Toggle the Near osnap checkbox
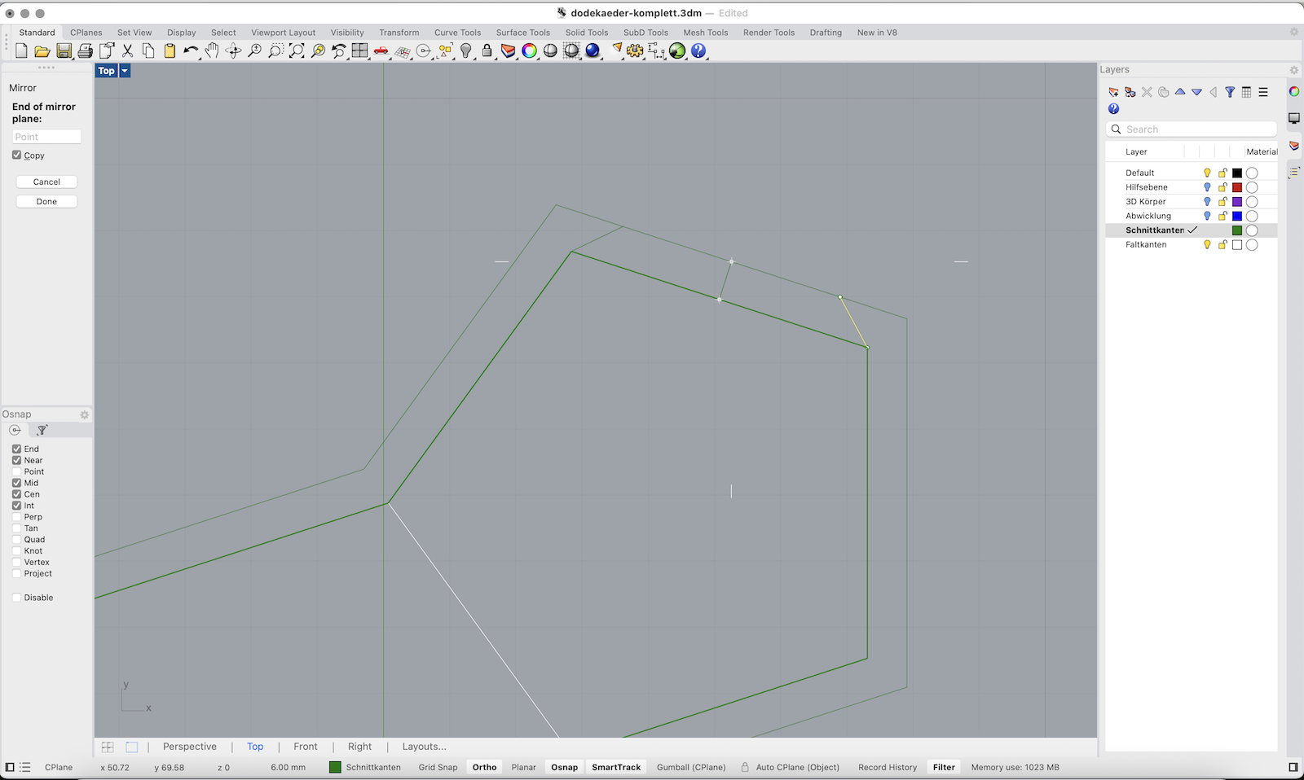Viewport: 1304px width, 780px height. point(16,460)
